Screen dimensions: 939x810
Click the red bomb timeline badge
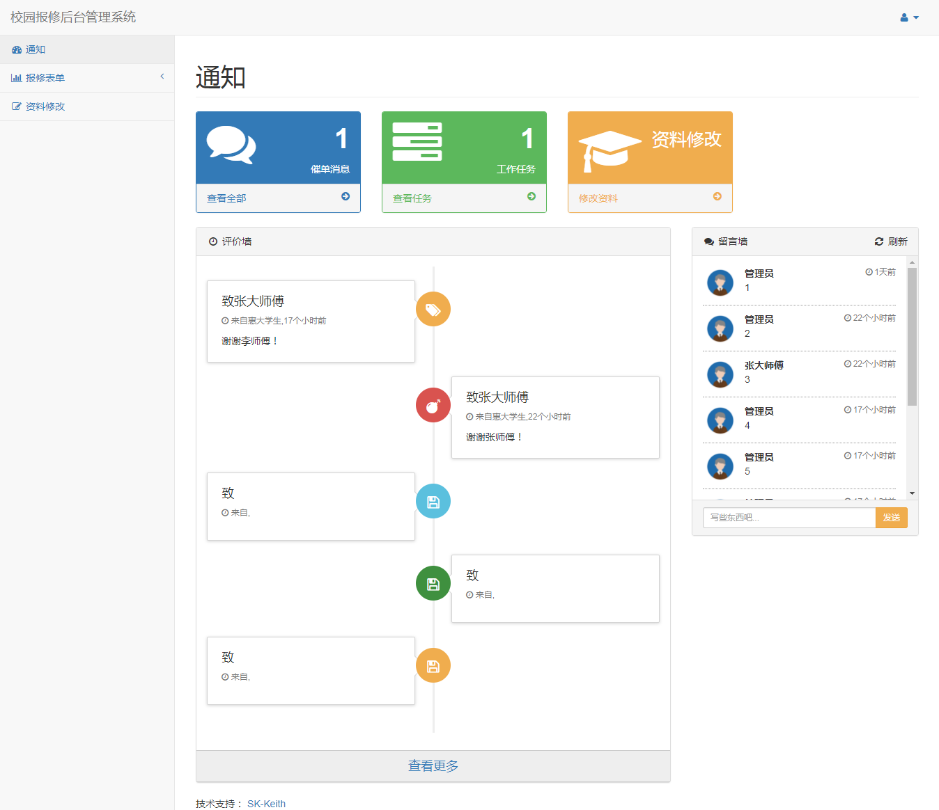tap(433, 405)
